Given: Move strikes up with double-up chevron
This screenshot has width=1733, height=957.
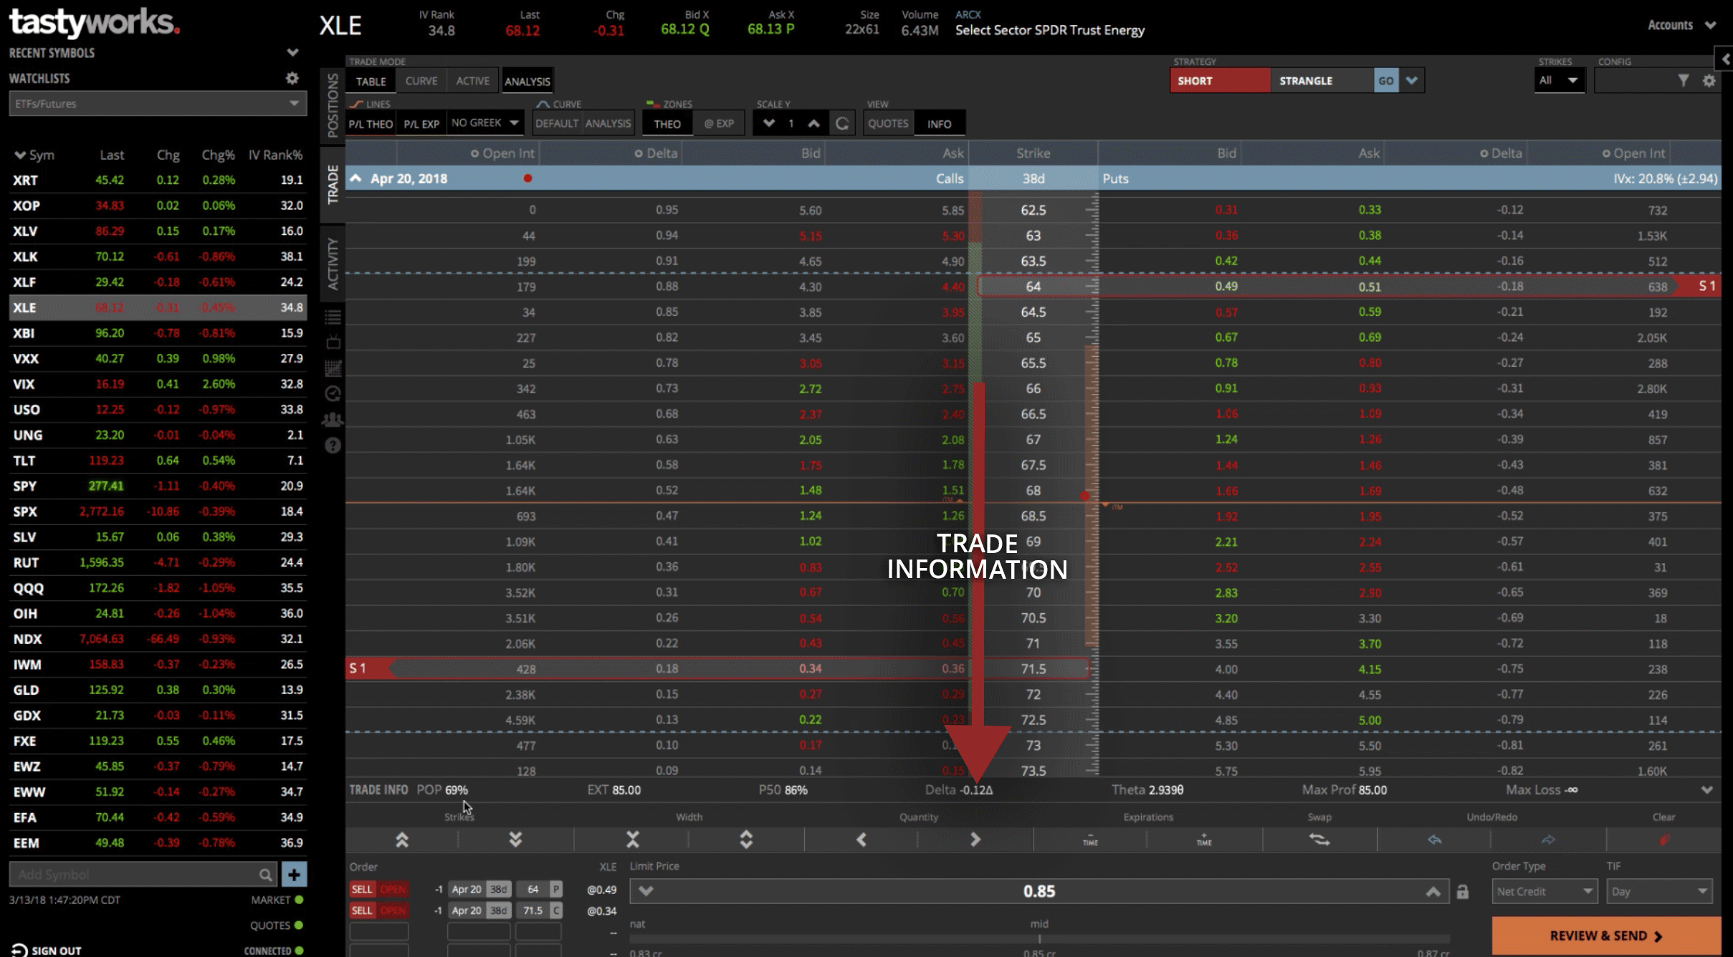Looking at the screenshot, I should (x=402, y=840).
